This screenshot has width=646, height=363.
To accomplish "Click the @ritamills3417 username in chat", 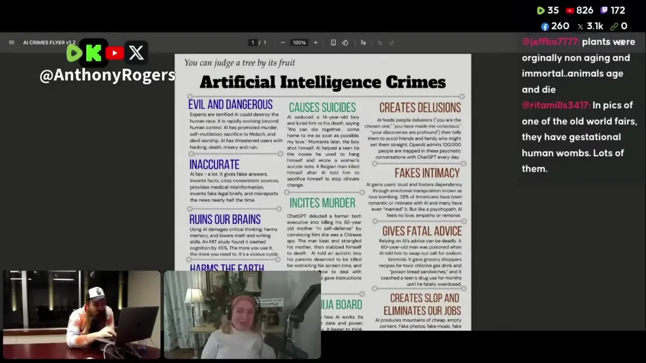I will [556, 105].
